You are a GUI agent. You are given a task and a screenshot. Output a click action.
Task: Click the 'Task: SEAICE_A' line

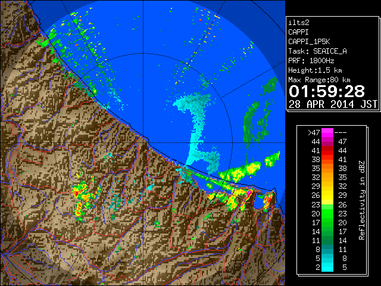317,51
